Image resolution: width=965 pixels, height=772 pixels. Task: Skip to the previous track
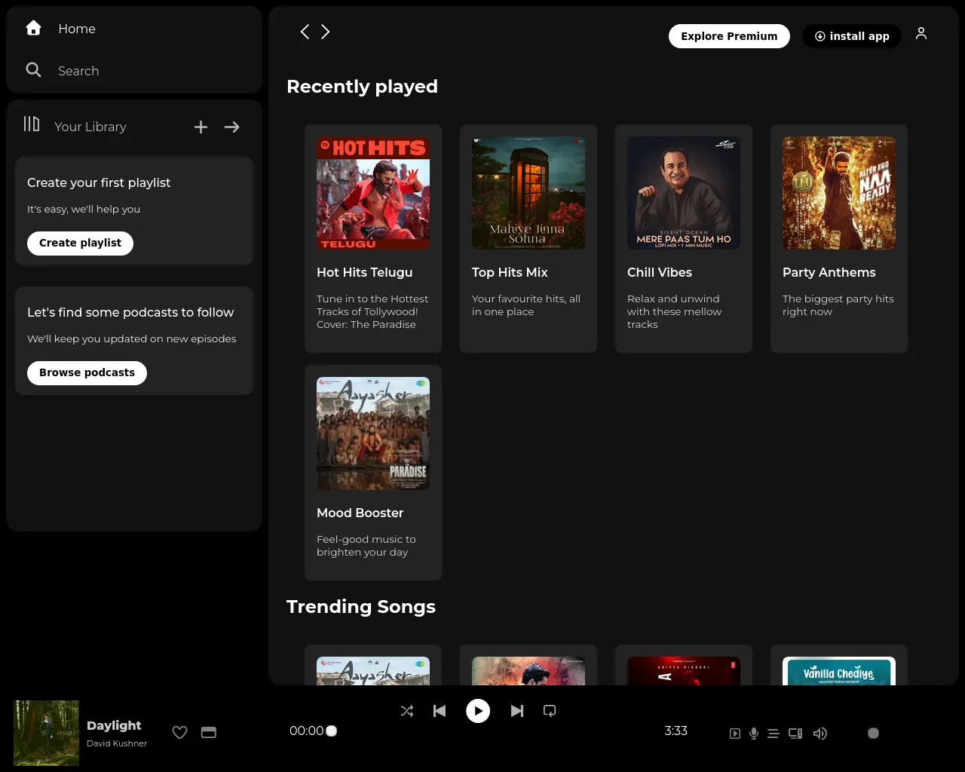point(440,711)
